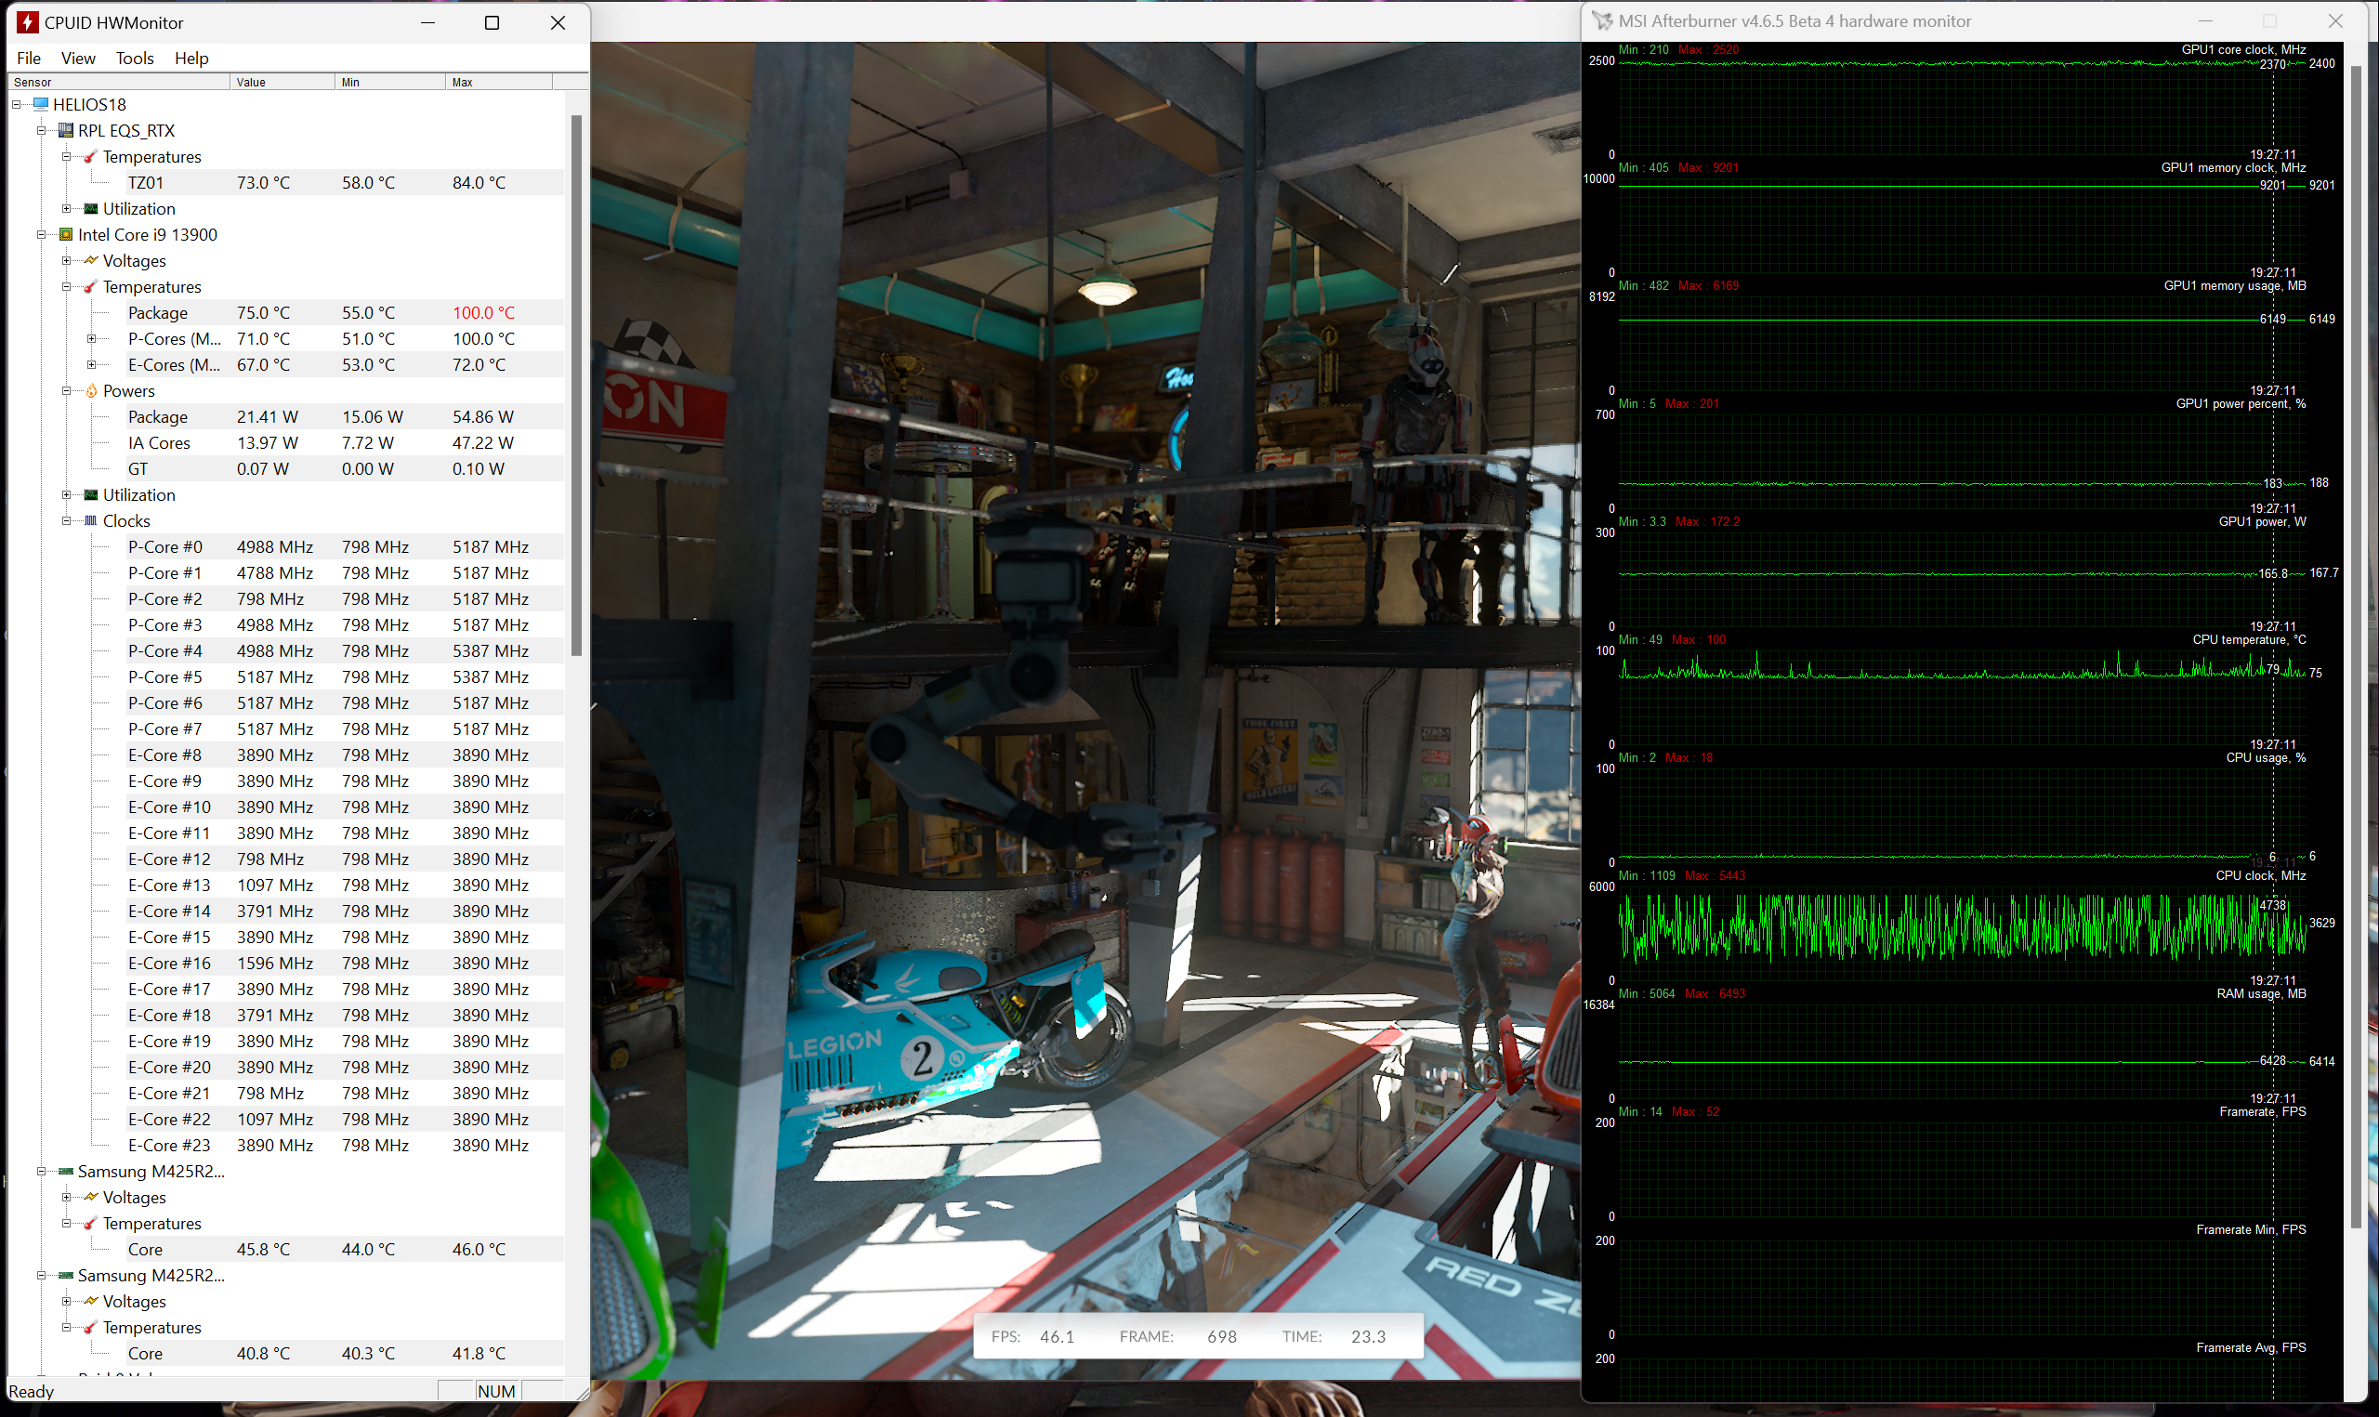Click the Clocks category icon

point(91,520)
